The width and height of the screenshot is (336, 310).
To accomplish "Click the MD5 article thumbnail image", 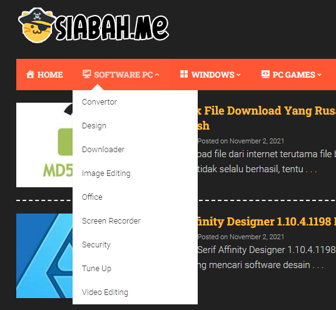I will pos(44,145).
